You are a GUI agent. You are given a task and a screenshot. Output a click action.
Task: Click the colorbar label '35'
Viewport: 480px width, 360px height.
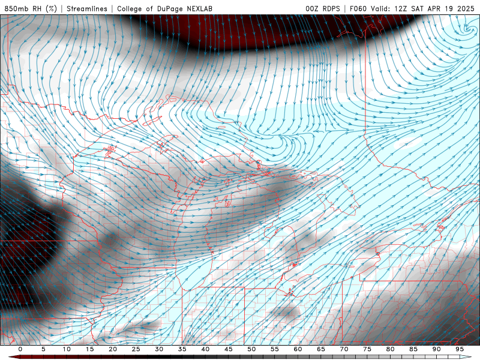(182, 349)
